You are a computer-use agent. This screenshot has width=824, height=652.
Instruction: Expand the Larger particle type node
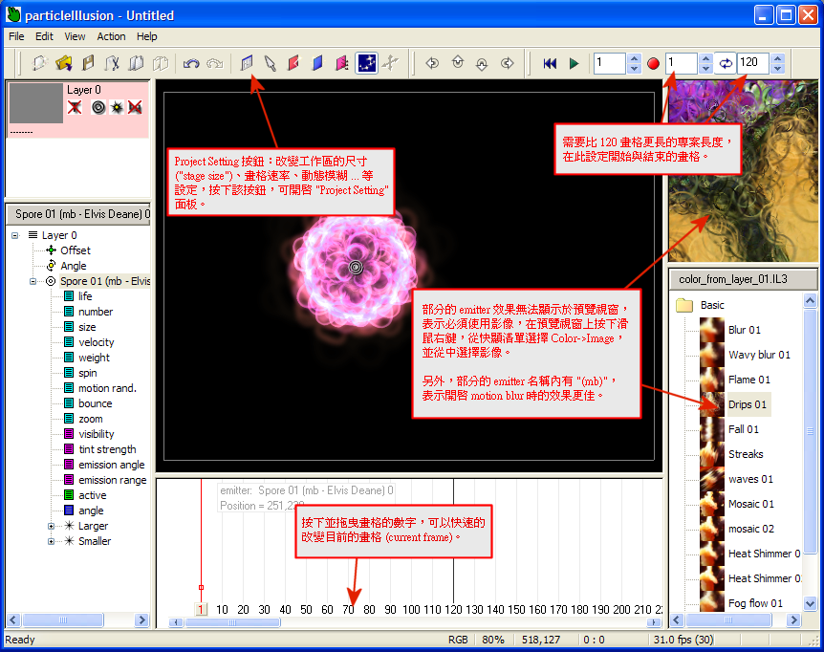pos(52,526)
